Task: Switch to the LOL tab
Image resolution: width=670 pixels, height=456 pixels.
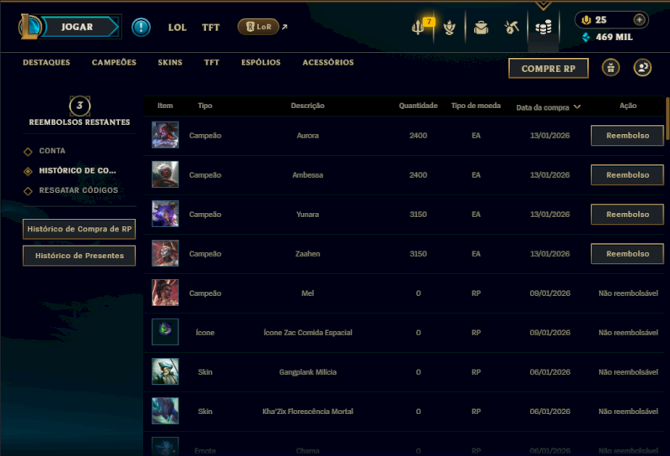Action: 178,28
